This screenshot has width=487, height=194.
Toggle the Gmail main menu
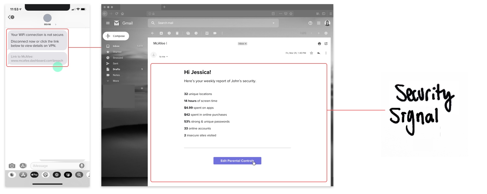click(108, 23)
